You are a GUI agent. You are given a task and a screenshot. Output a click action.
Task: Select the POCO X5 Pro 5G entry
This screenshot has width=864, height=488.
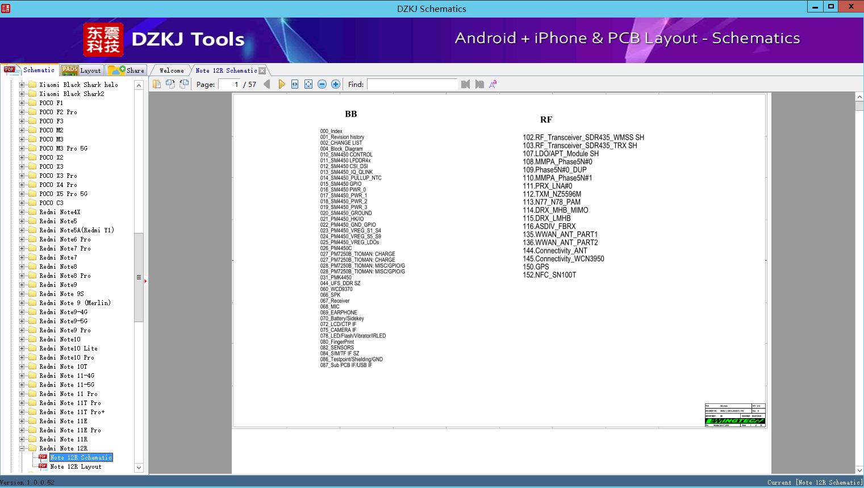(64, 194)
